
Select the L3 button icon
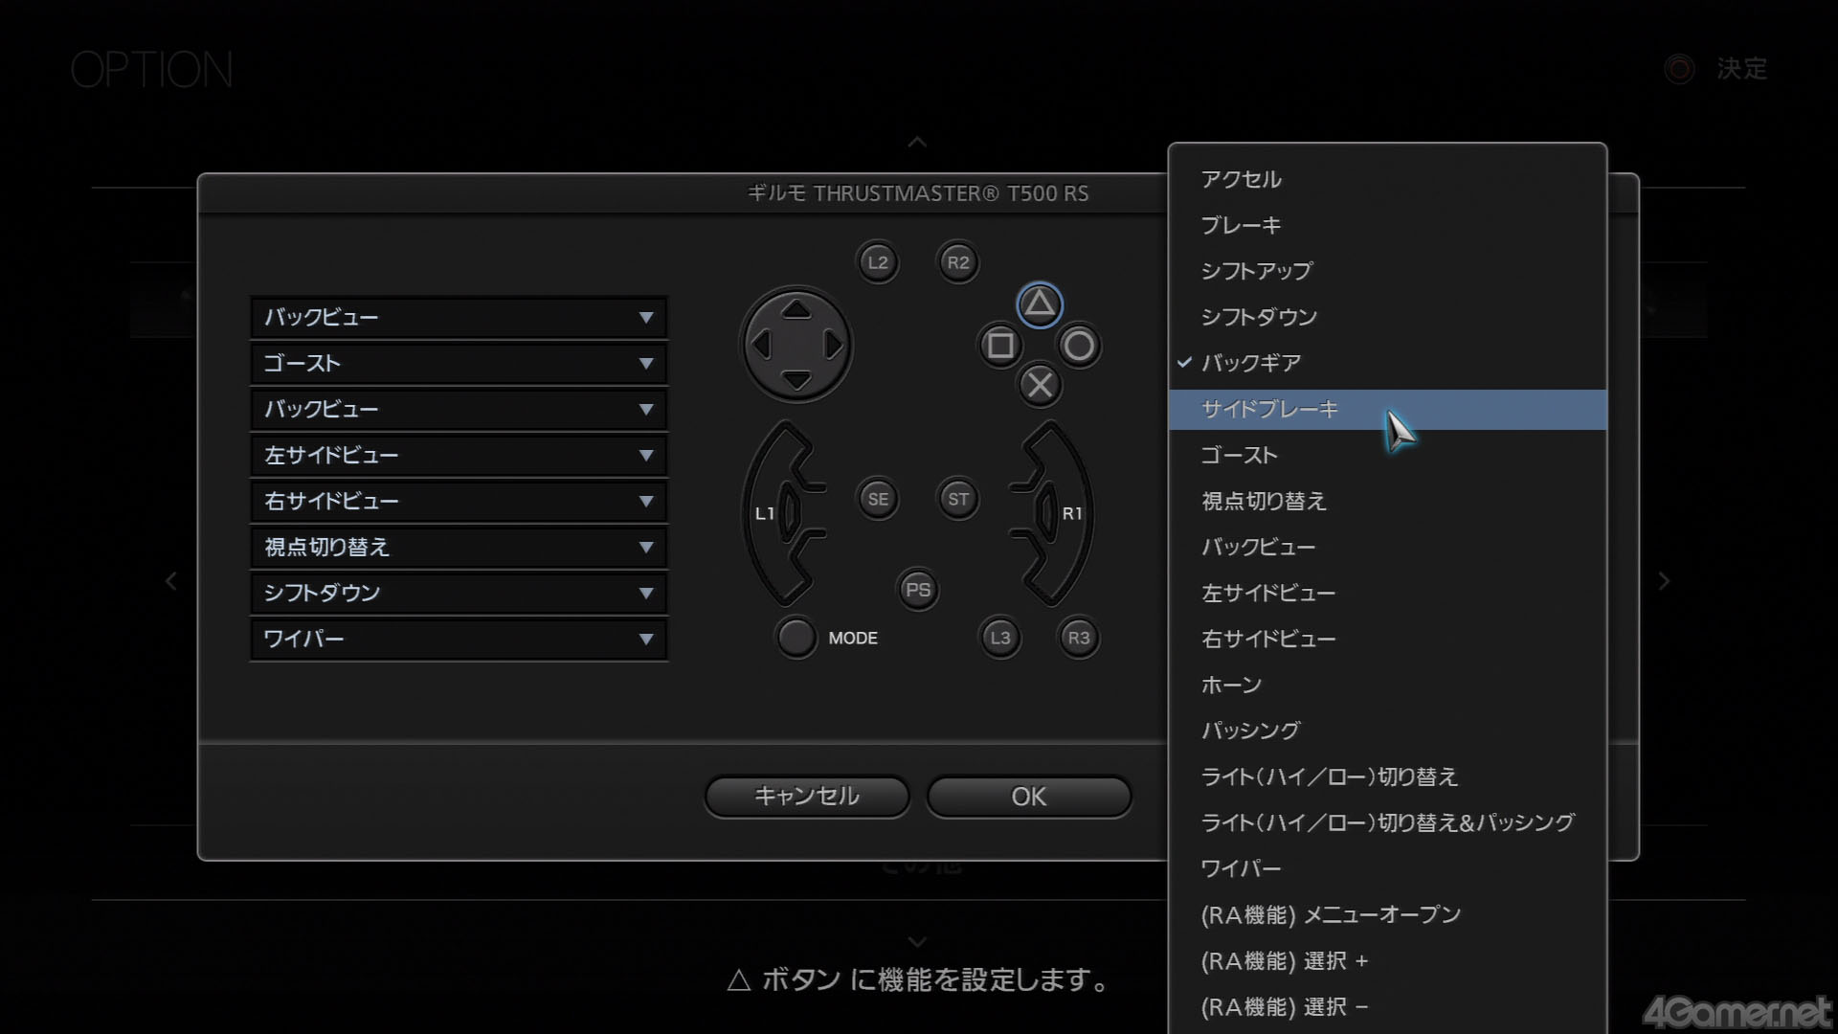(x=1000, y=638)
